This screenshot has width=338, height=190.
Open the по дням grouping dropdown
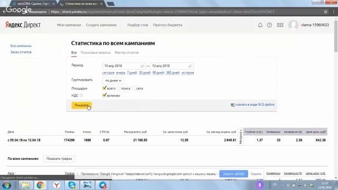tap(113, 80)
